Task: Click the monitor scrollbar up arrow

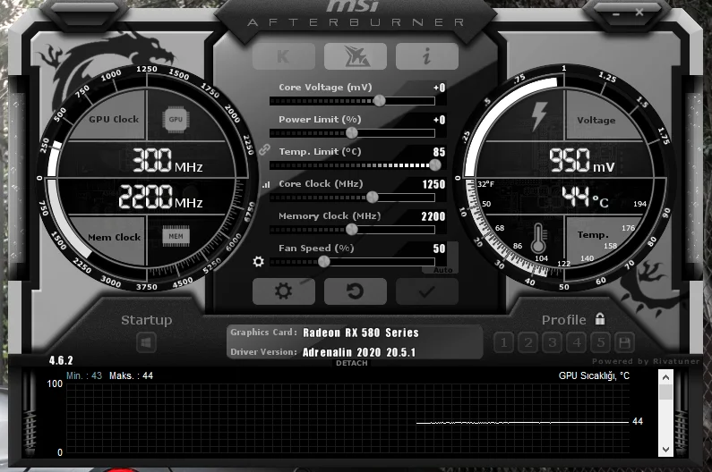Action: (665, 377)
